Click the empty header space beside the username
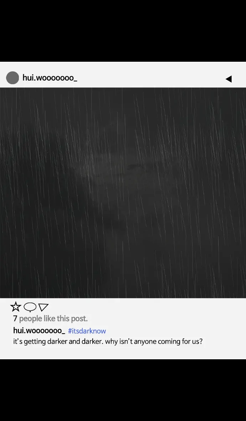 150,78
